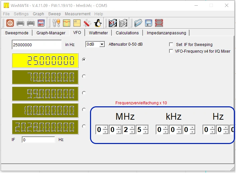
Task: Decrease the second kHz digit spinner
Action: tap(179, 132)
